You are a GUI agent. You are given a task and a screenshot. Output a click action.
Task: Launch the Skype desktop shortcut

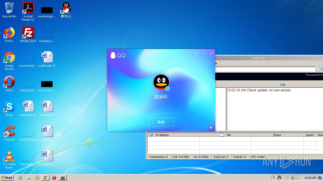[9, 109]
